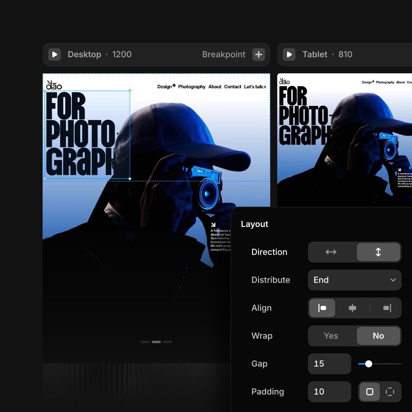Enable wrapping by clicking Yes
Screen dimensions: 412x412
point(331,336)
